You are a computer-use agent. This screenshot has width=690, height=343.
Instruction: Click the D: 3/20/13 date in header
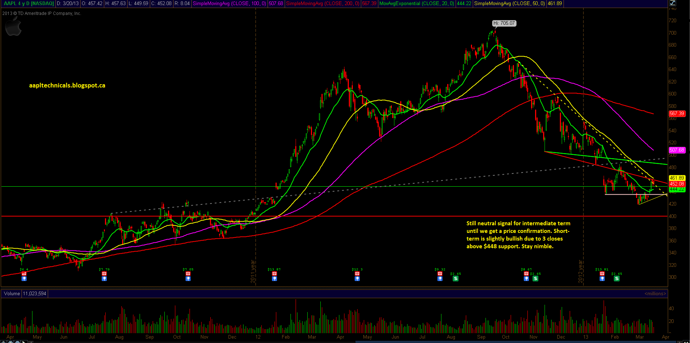[x=68, y=3]
